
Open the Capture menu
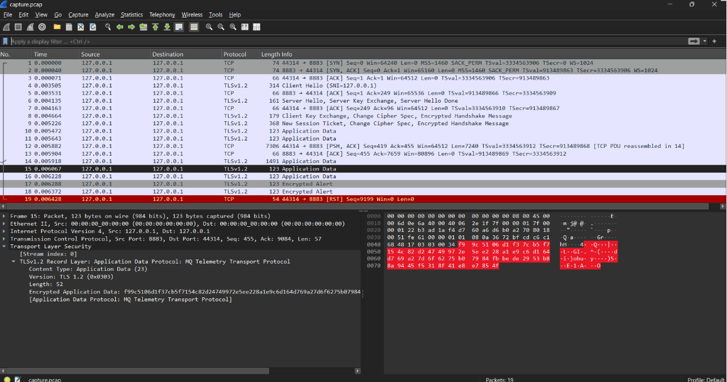[78, 15]
